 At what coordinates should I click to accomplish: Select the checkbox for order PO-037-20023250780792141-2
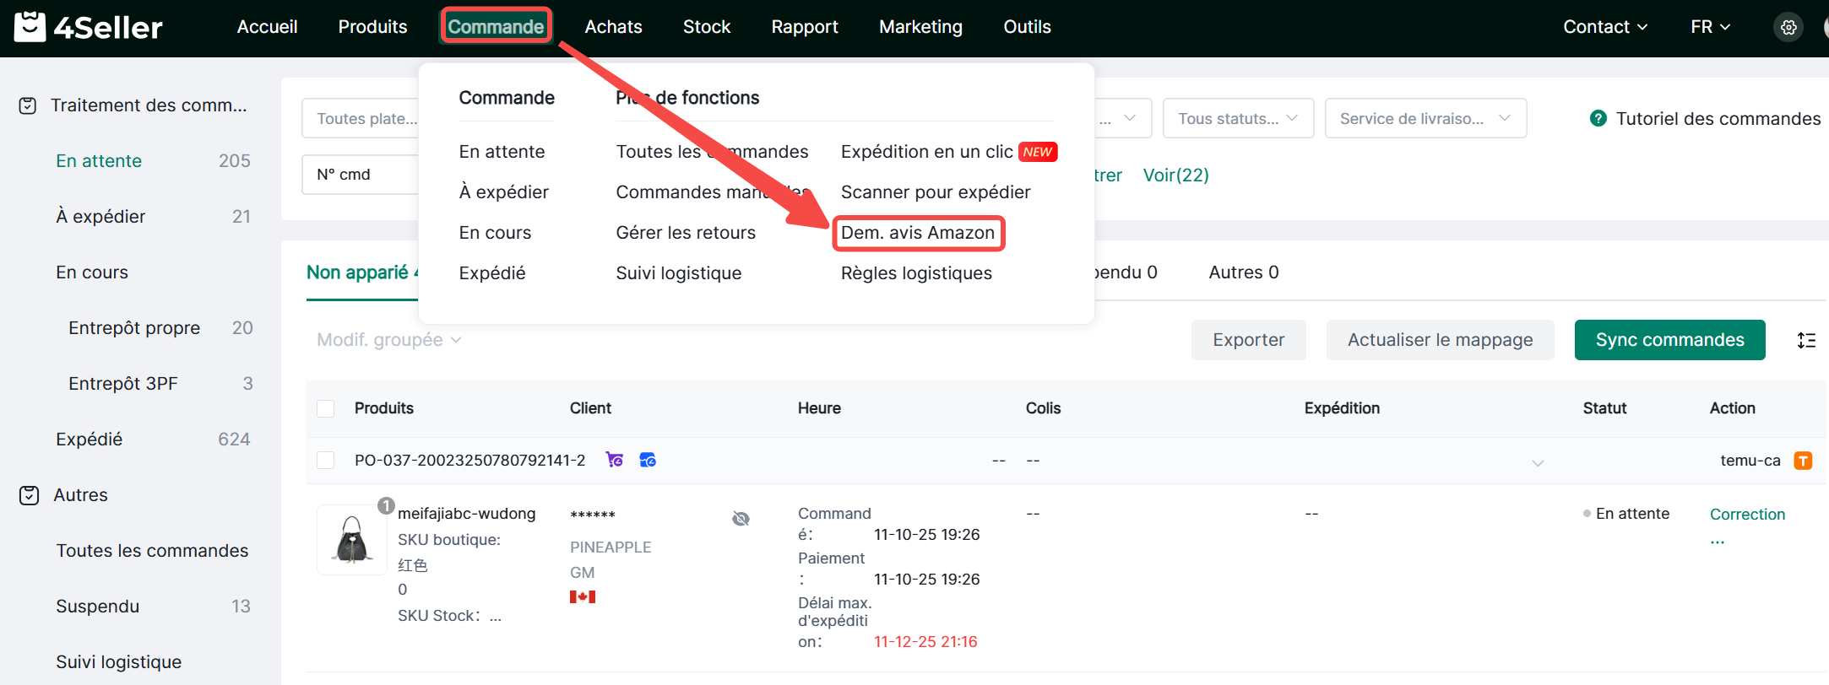tap(326, 461)
